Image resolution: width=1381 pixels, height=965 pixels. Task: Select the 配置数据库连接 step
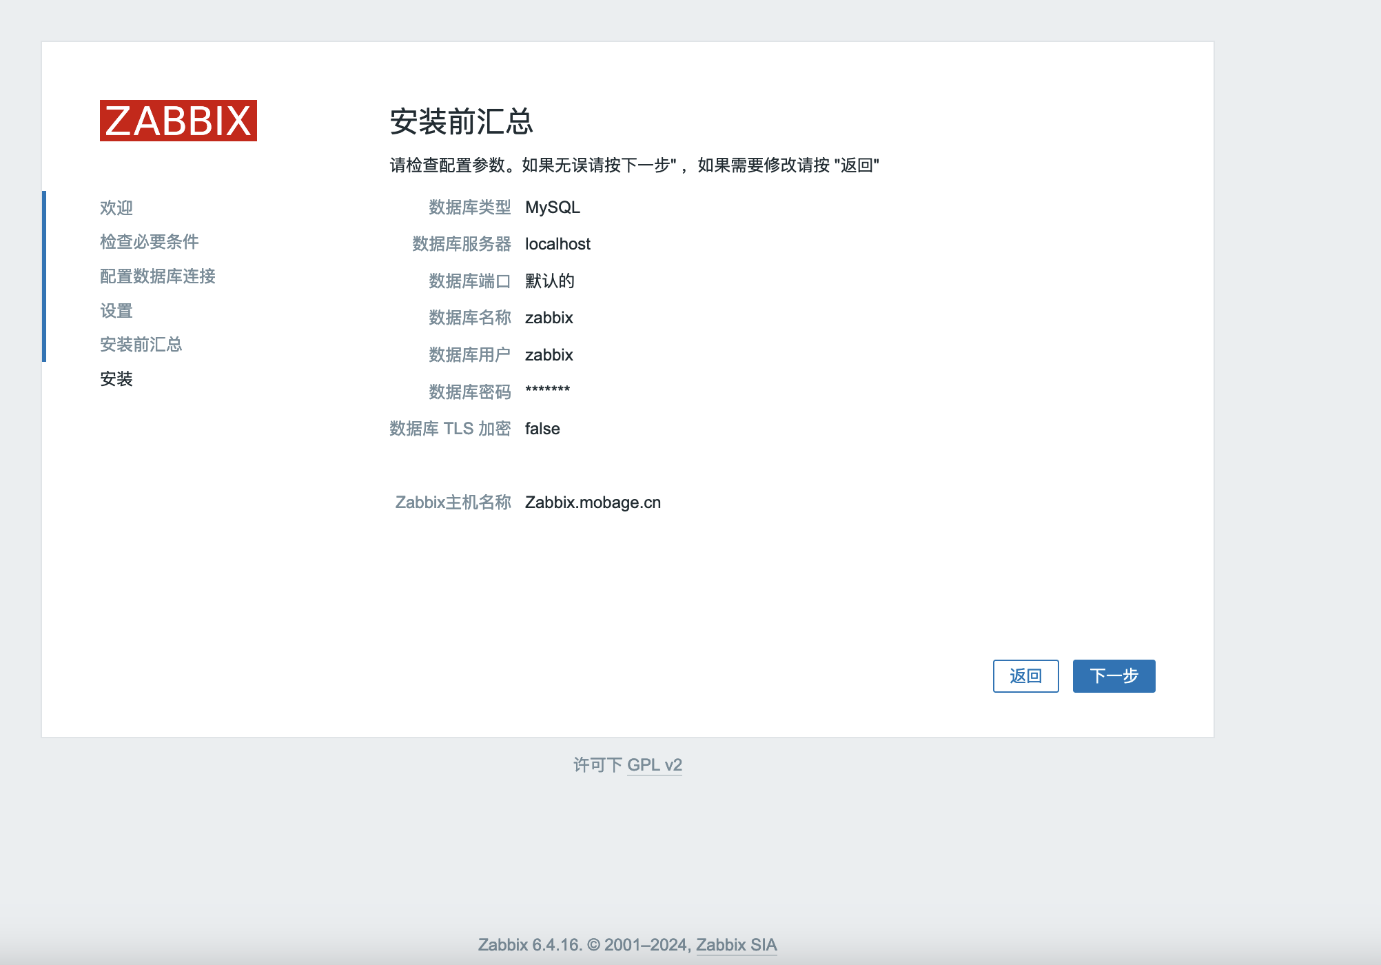tap(158, 276)
